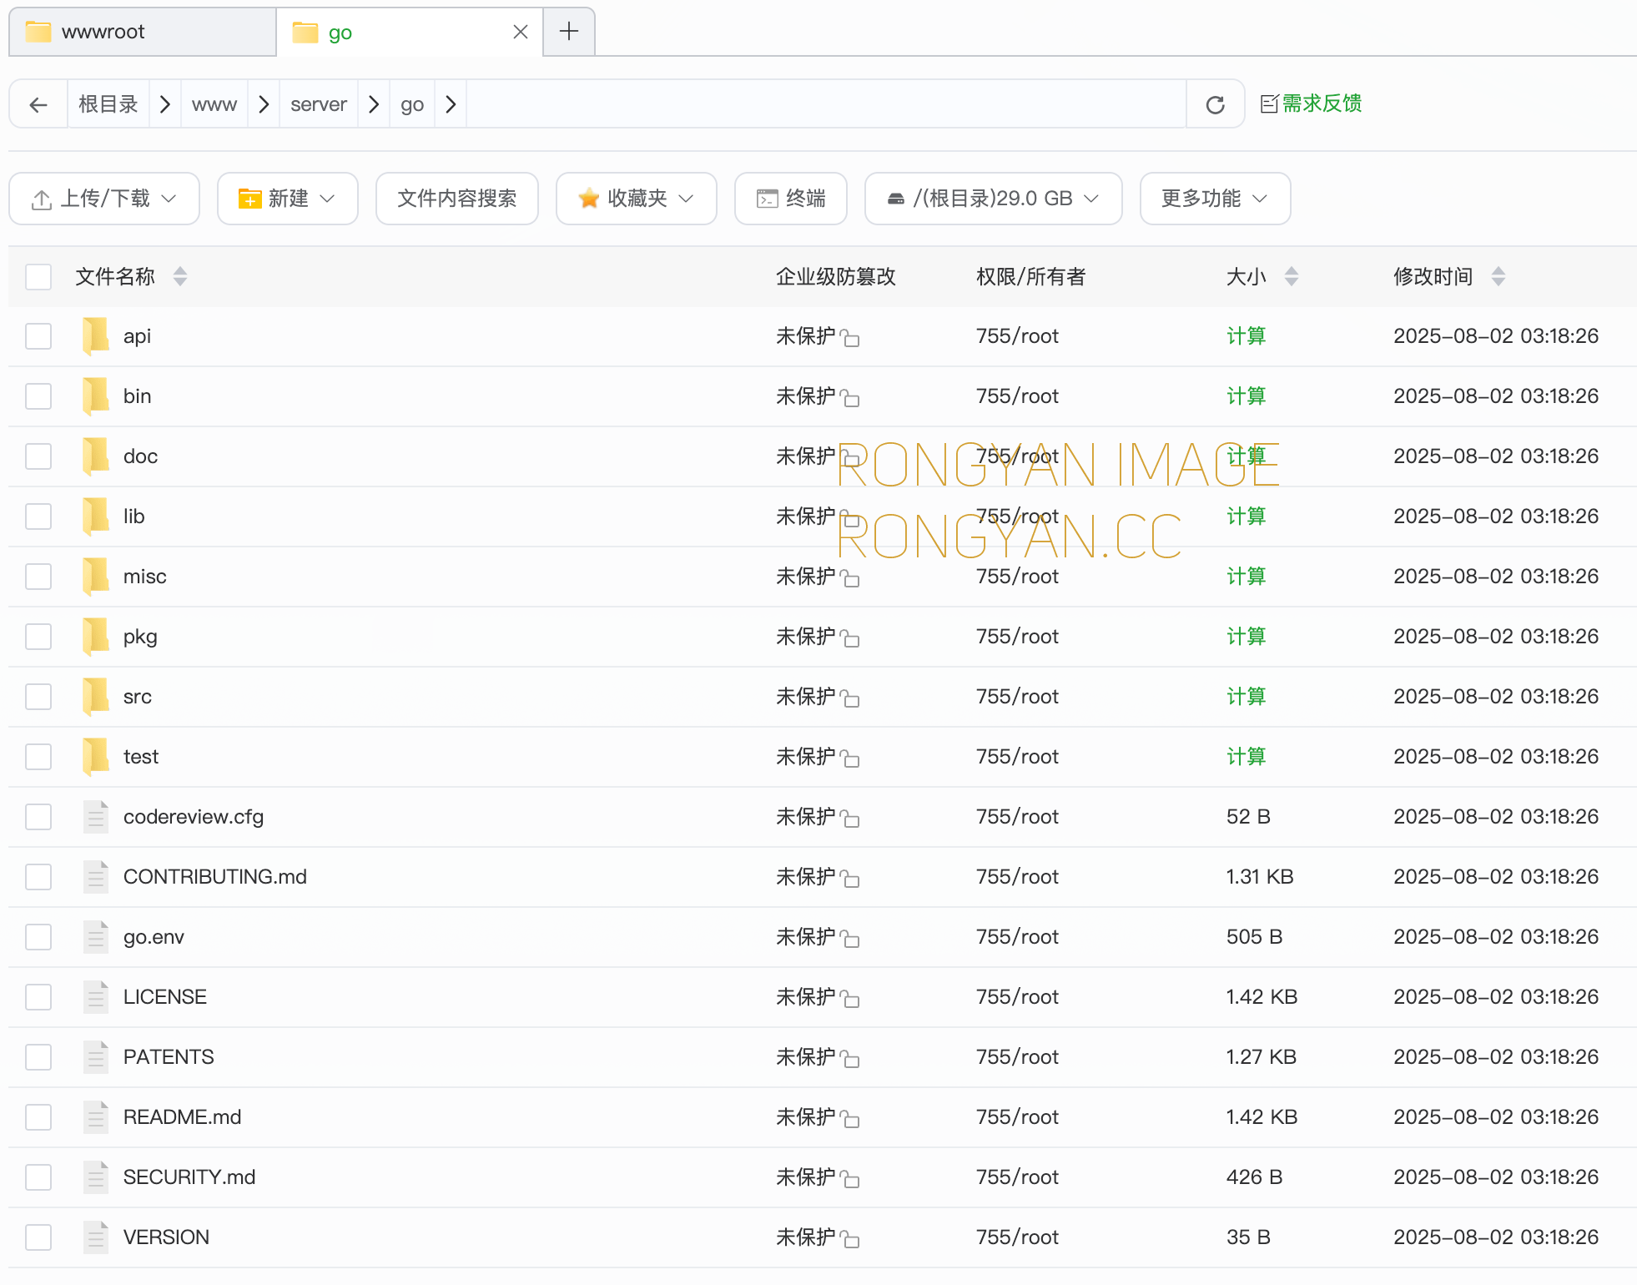
Task: Expand the chevron after 根目录 breadcrumb
Action: [165, 104]
